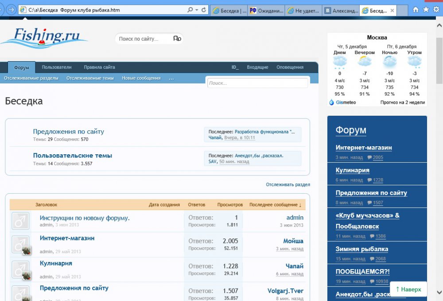The image size is (443, 301).
Task: Open Правила сайта menu item
Action: (x=99, y=67)
